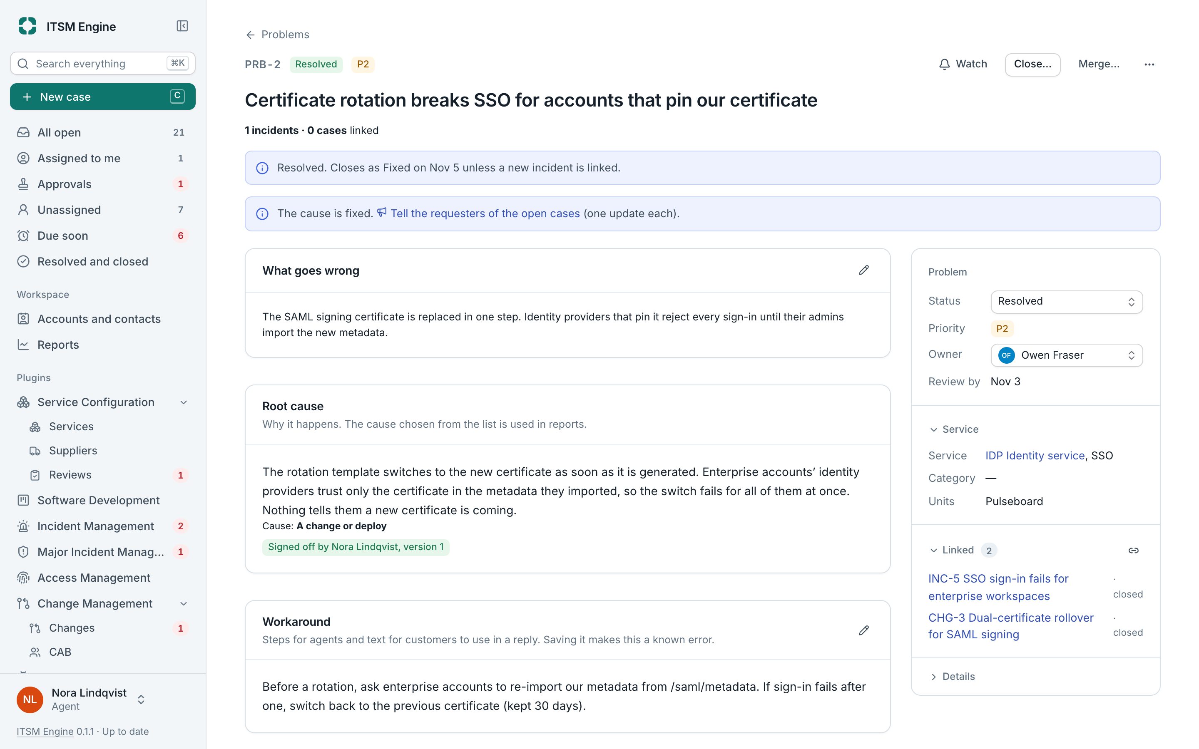Open the more options ellipsis menu
The image size is (1199, 749).
coord(1149,64)
